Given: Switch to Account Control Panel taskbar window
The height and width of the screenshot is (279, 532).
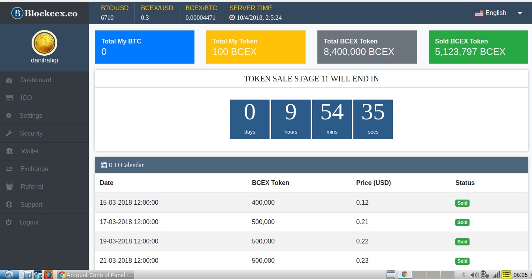Looking at the screenshot, I should [96, 275].
